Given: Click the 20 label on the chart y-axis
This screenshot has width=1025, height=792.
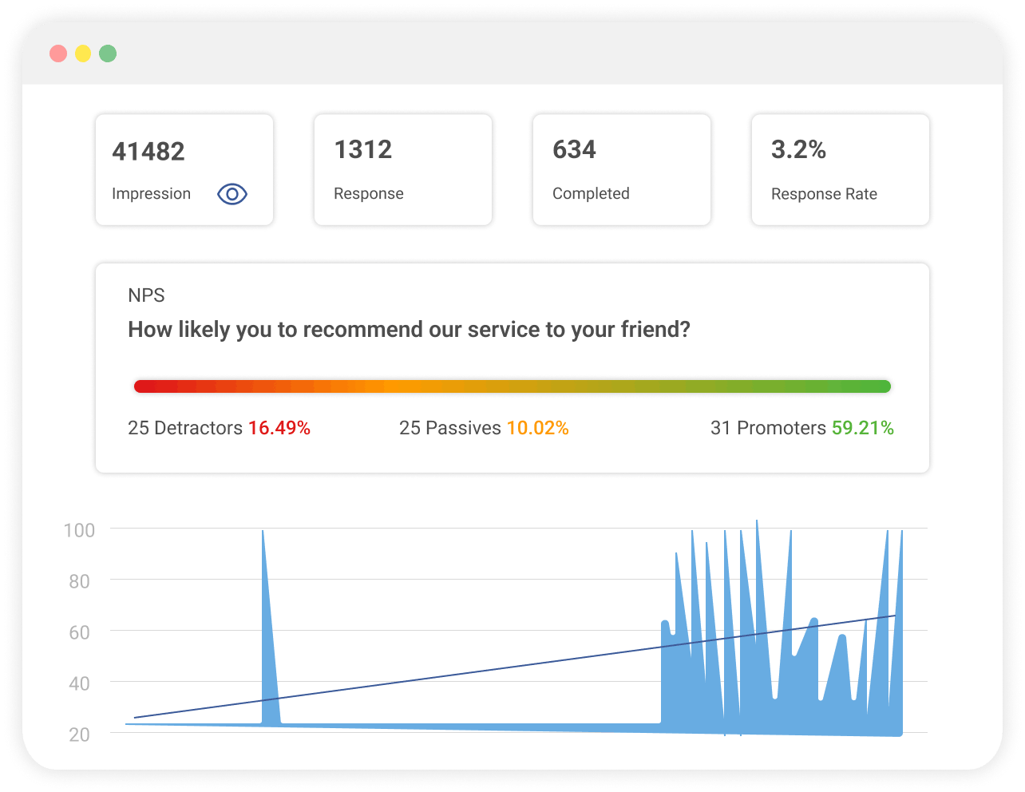Looking at the screenshot, I should tap(81, 735).
